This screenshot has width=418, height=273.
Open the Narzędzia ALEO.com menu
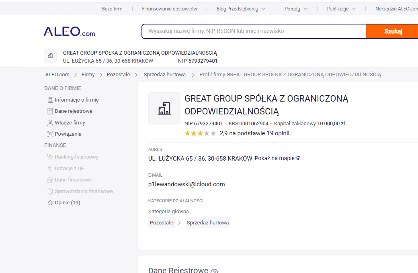397,9
